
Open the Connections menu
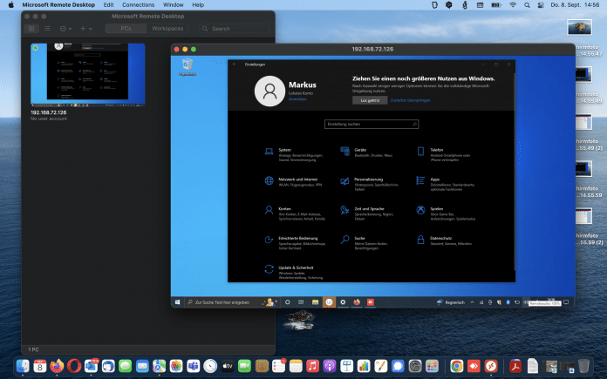(x=138, y=5)
